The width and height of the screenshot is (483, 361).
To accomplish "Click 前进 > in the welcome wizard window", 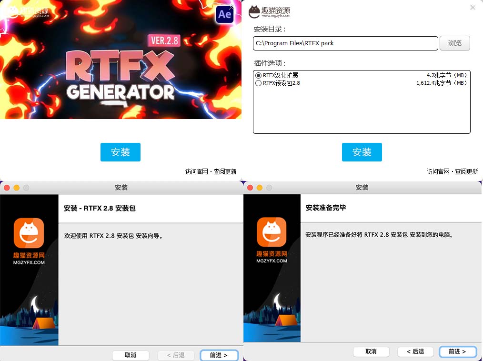I will click(219, 355).
